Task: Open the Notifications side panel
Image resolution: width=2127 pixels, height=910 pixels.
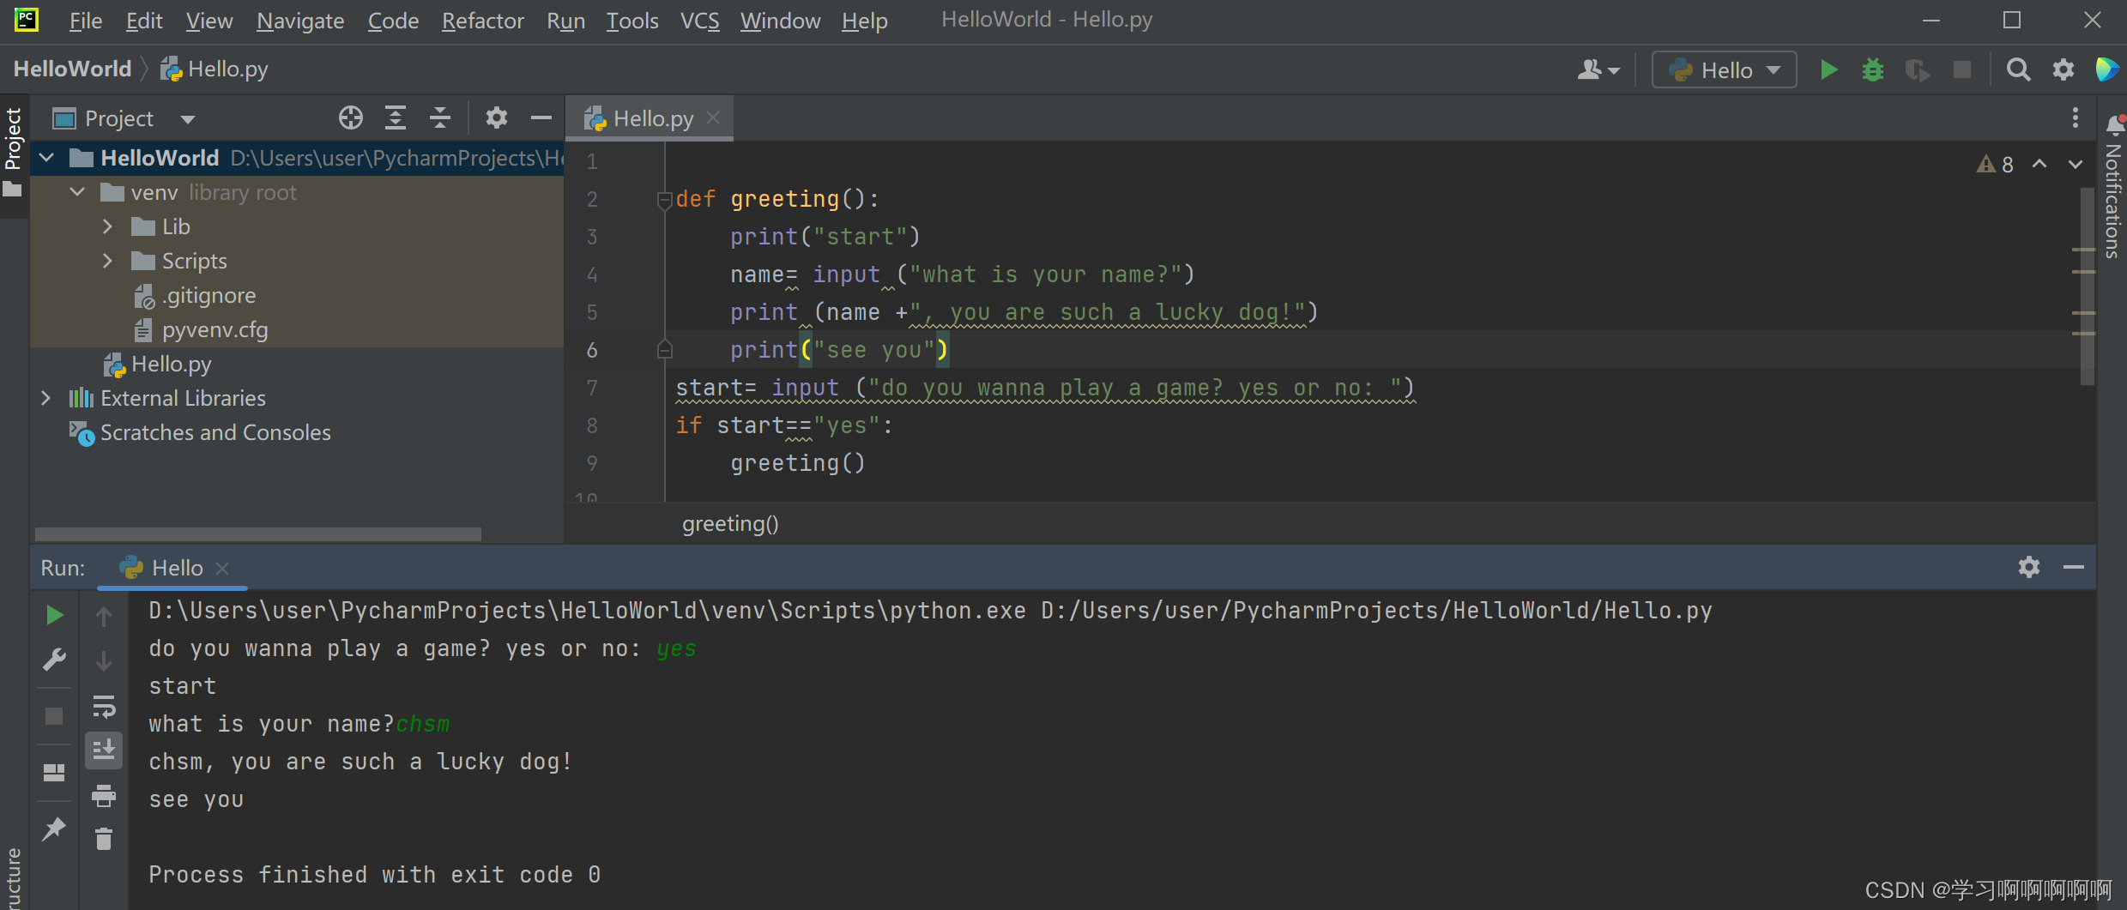Action: click(2112, 186)
